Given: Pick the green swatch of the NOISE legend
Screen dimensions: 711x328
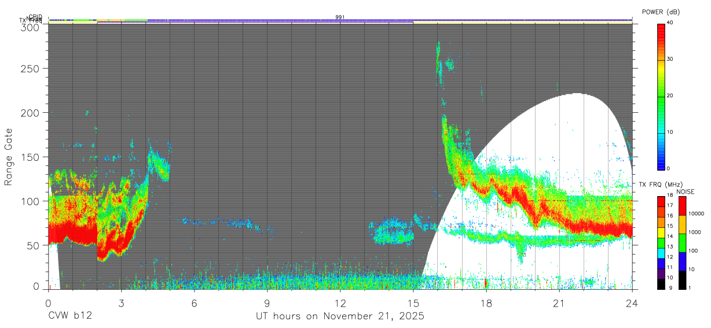Looking at the screenshot, I should point(682,242).
